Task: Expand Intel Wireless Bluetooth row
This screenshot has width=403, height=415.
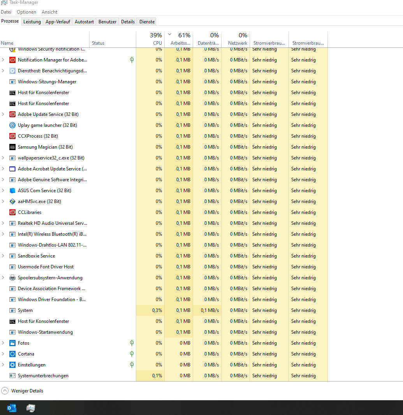Action: click(3, 234)
